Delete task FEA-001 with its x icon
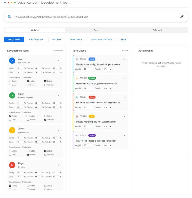Image resolution: width=192 pixels, height=198 pixels. pos(124,78)
